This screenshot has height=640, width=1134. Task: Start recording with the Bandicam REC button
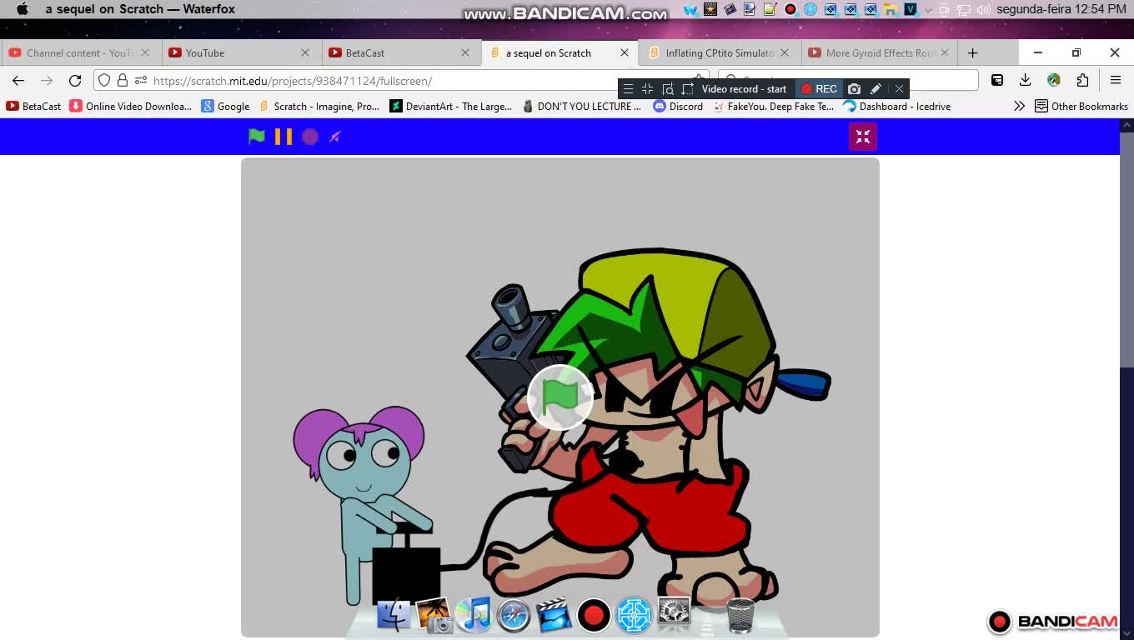[819, 88]
